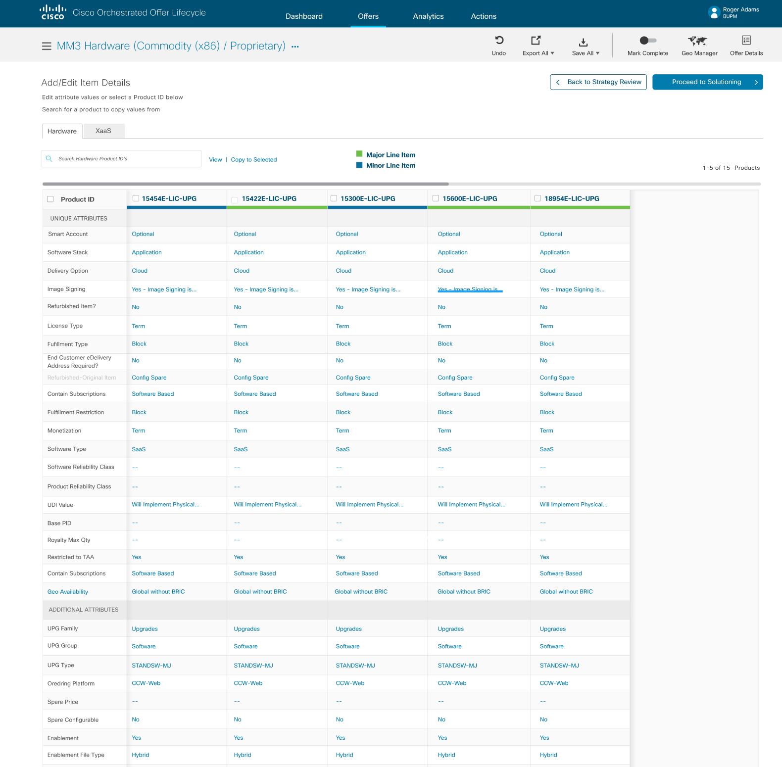
Task: Toggle the Mark Complete switch
Action: click(x=647, y=41)
